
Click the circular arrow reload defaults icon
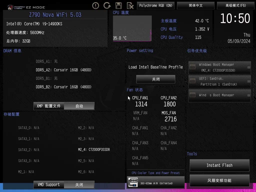tap(107, 5)
